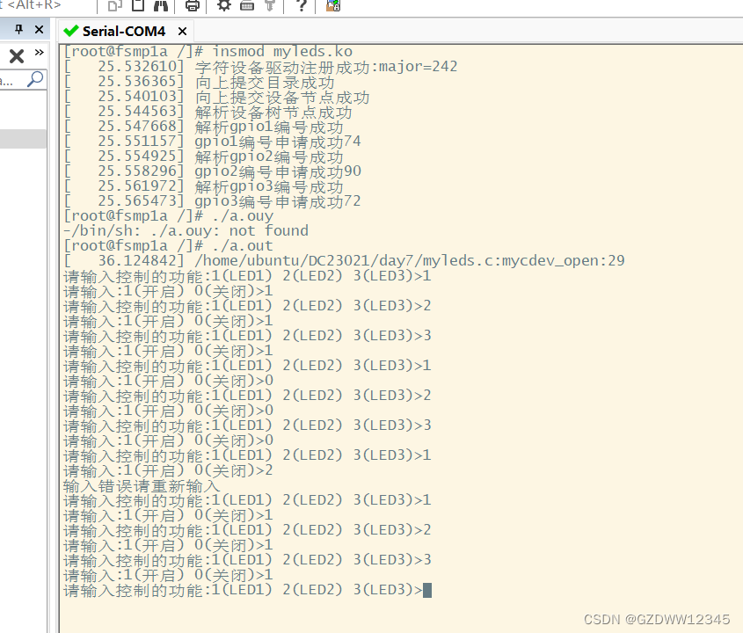Close the Serial-COM4 session tab
Screen dimensions: 743x633
(x=181, y=31)
